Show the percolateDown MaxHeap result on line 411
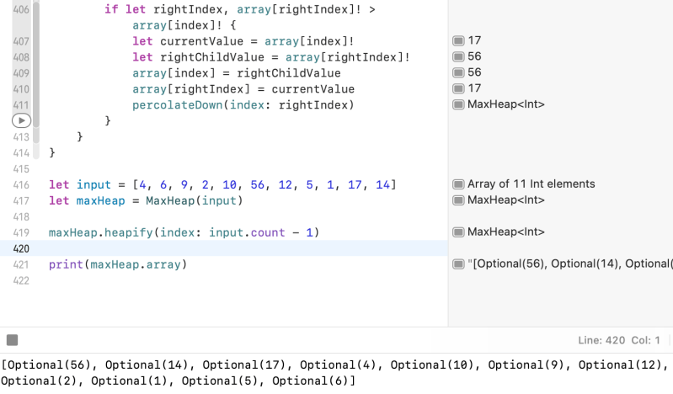The height and width of the screenshot is (394, 673). (458, 104)
